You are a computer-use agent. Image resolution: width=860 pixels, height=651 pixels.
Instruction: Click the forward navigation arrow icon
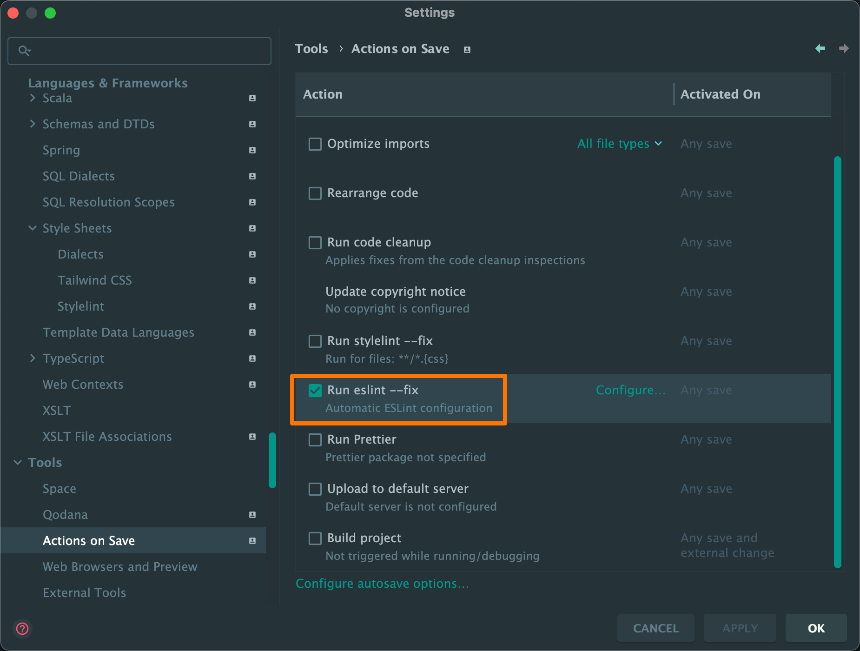844,48
